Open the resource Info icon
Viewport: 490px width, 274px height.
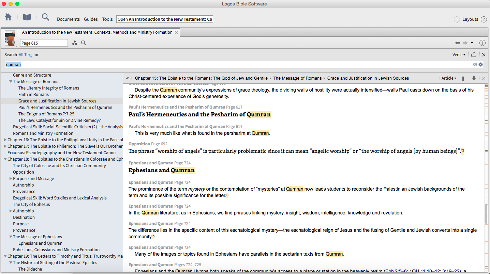[482, 43]
